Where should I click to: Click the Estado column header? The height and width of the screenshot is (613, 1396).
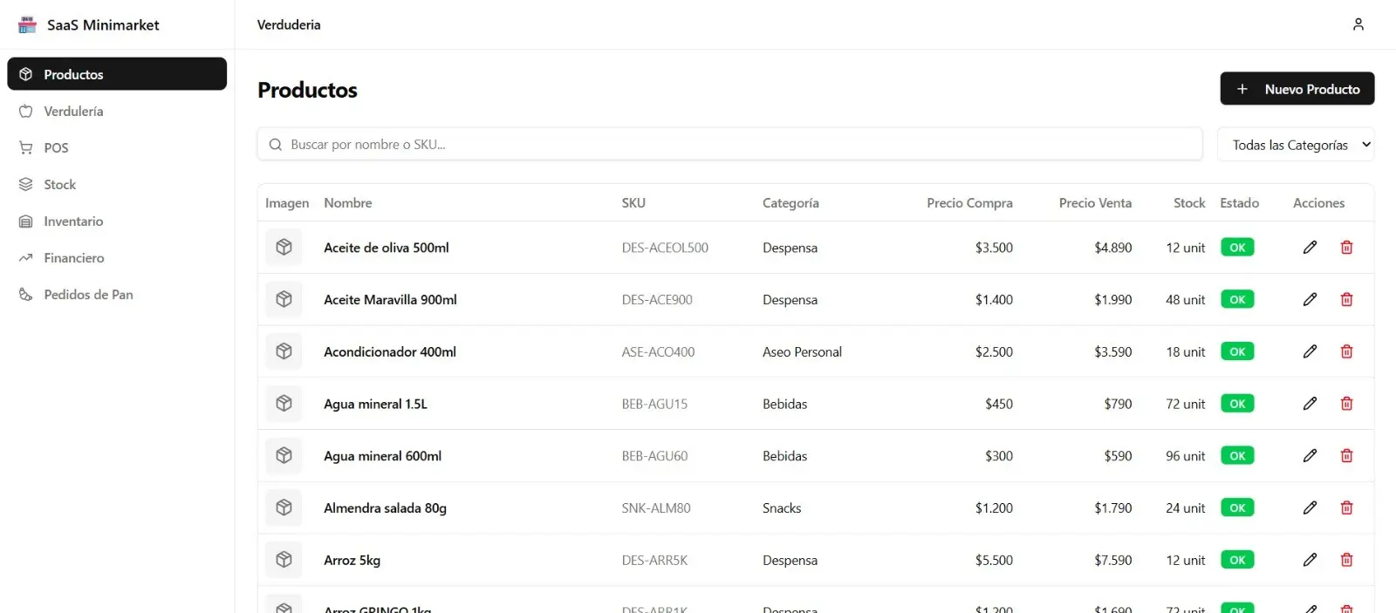[x=1239, y=202]
